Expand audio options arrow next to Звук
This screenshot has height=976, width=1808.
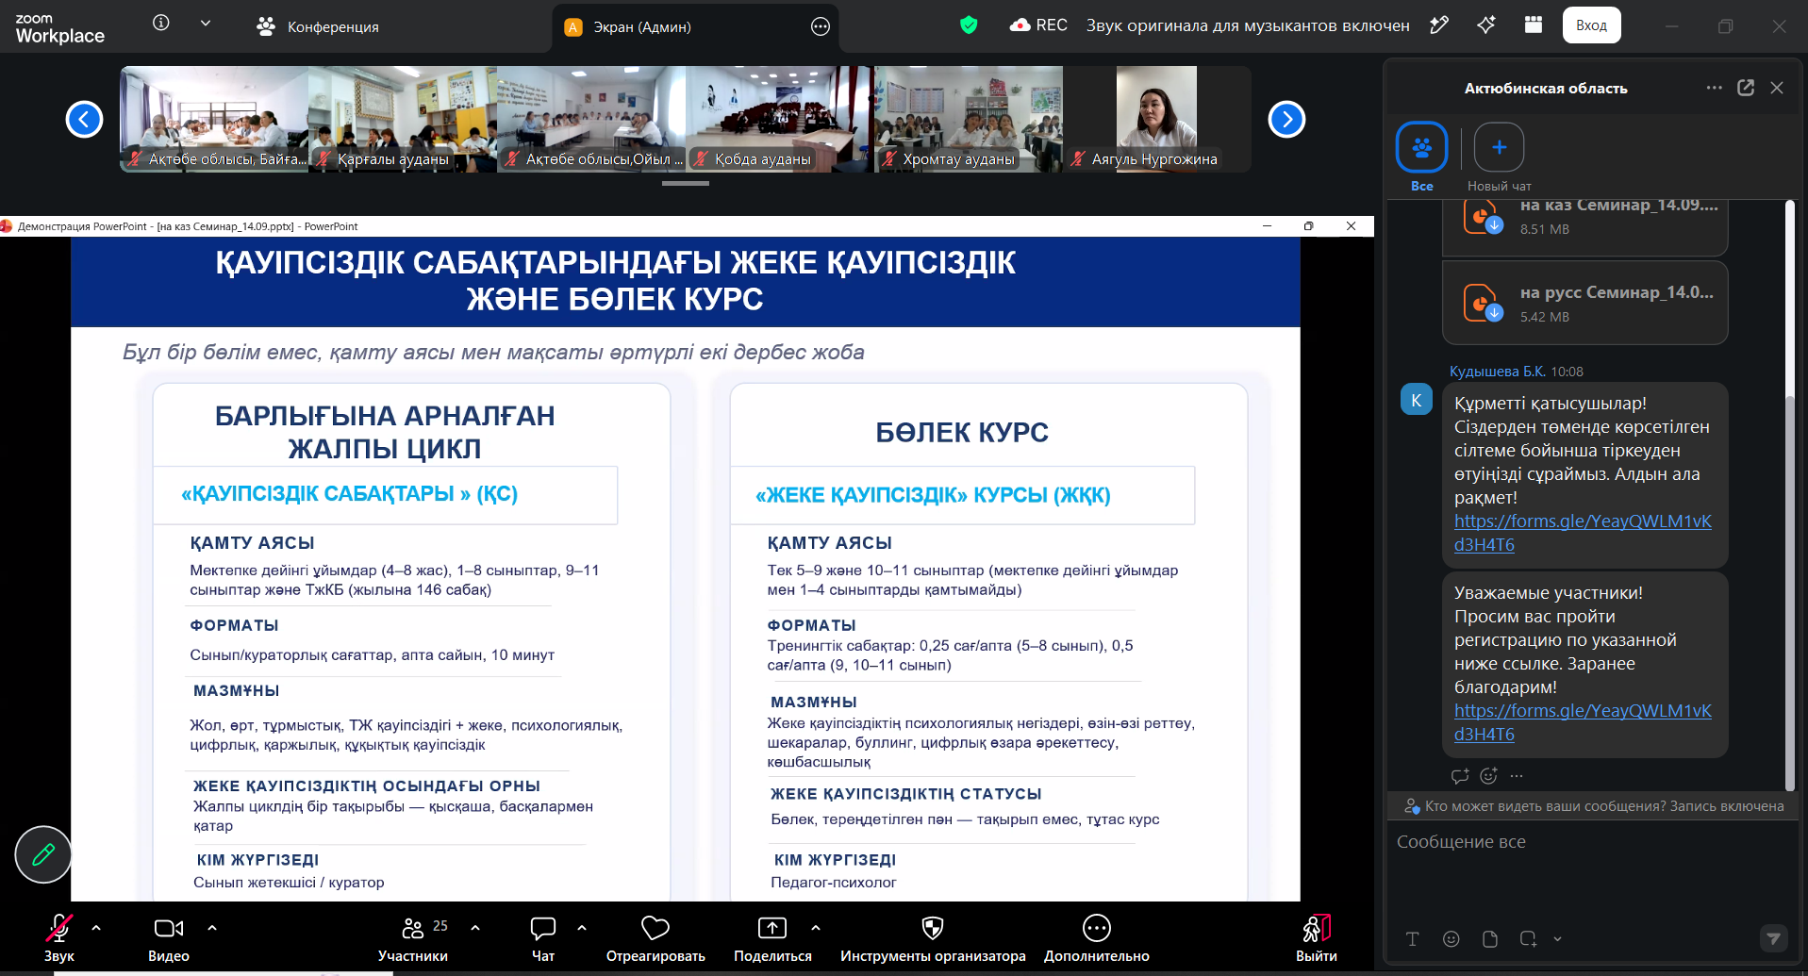coord(96,928)
